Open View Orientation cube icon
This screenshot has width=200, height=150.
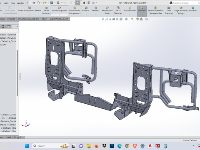121,19
